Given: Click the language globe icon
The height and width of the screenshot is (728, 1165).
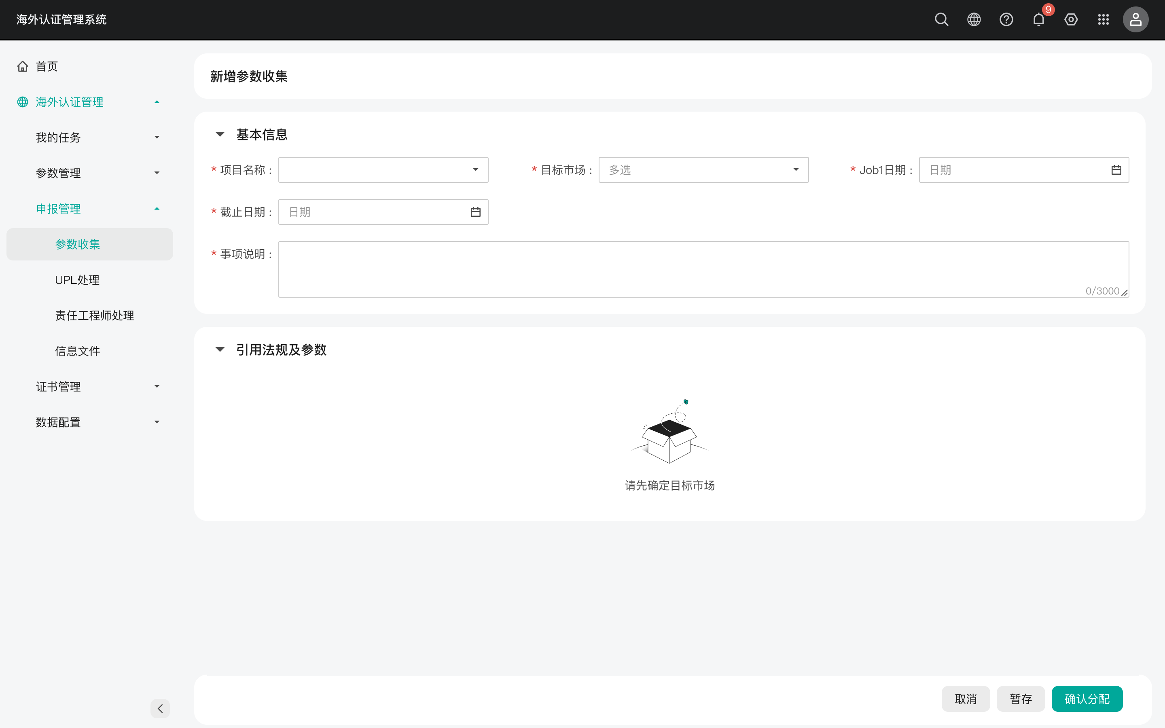Looking at the screenshot, I should (974, 19).
